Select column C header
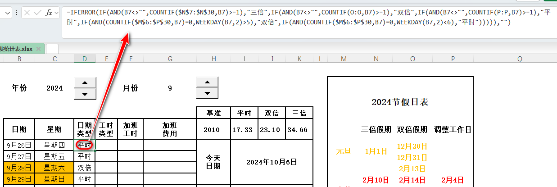 (x=54, y=59)
